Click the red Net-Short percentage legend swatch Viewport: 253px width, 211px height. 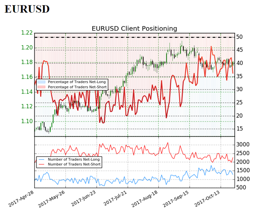coord(41,87)
